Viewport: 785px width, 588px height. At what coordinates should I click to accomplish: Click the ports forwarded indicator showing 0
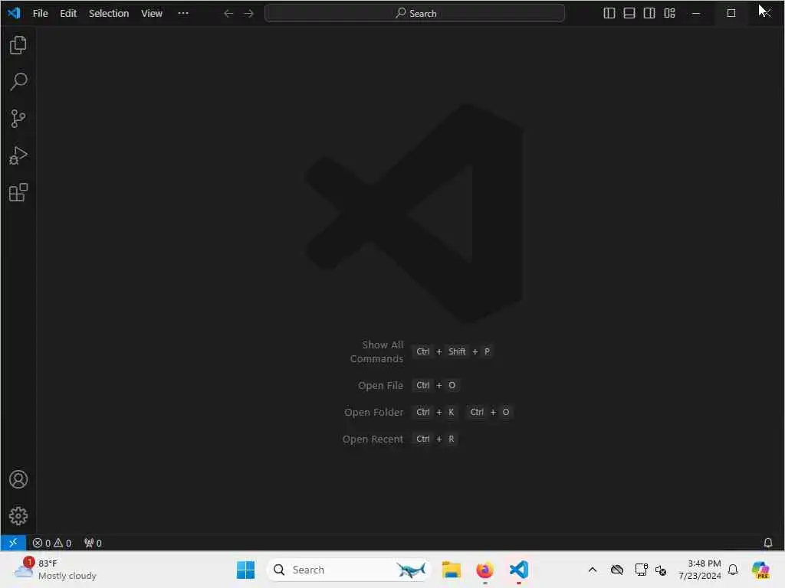coord(93,543)
